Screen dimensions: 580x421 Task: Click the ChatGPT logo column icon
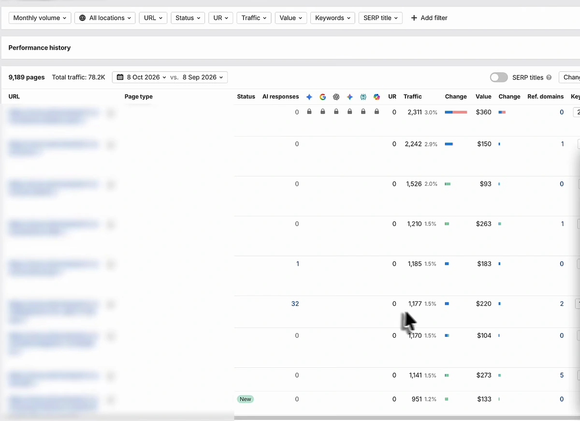point(336,97)
